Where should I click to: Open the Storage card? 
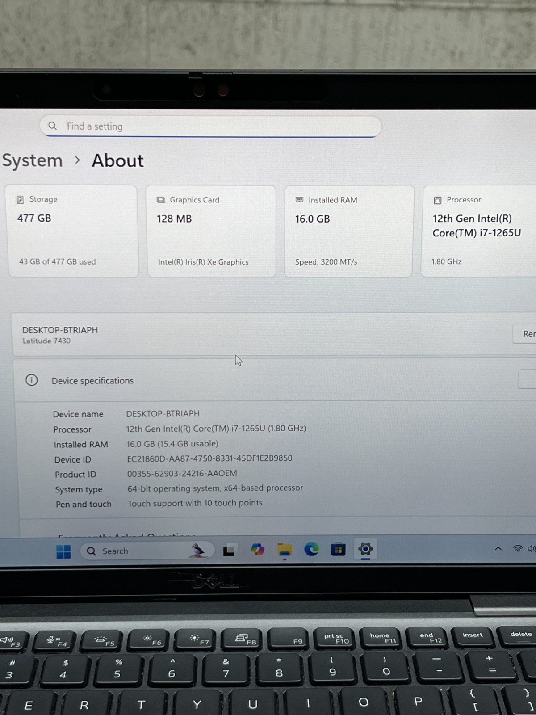pyautogui.click(x=72, y=231)
